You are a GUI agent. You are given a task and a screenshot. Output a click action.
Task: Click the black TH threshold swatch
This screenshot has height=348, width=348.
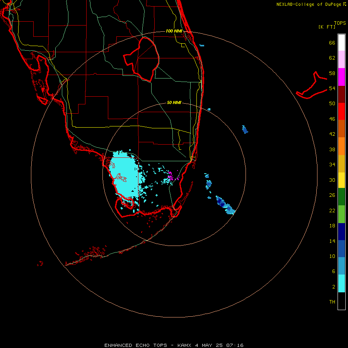(x=341, y=301)
